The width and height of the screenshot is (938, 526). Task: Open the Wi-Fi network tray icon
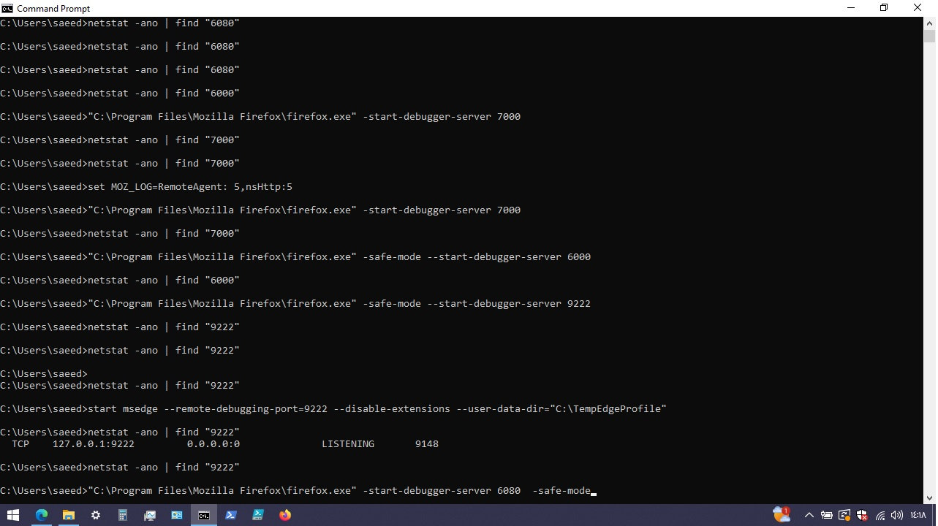880,515
